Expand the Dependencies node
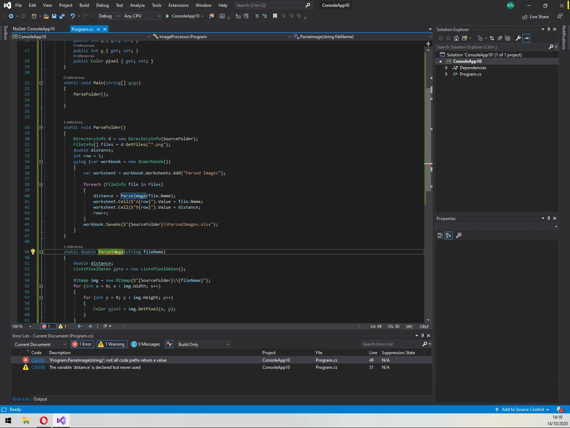 pos(446,68)
